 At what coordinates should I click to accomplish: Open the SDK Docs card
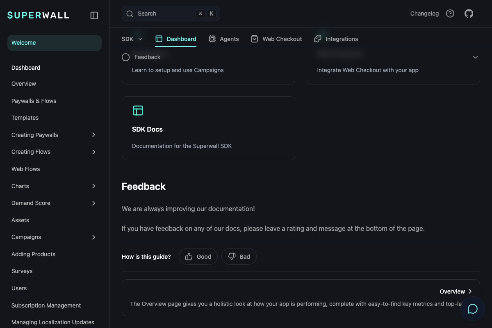(x=208, y=128)
